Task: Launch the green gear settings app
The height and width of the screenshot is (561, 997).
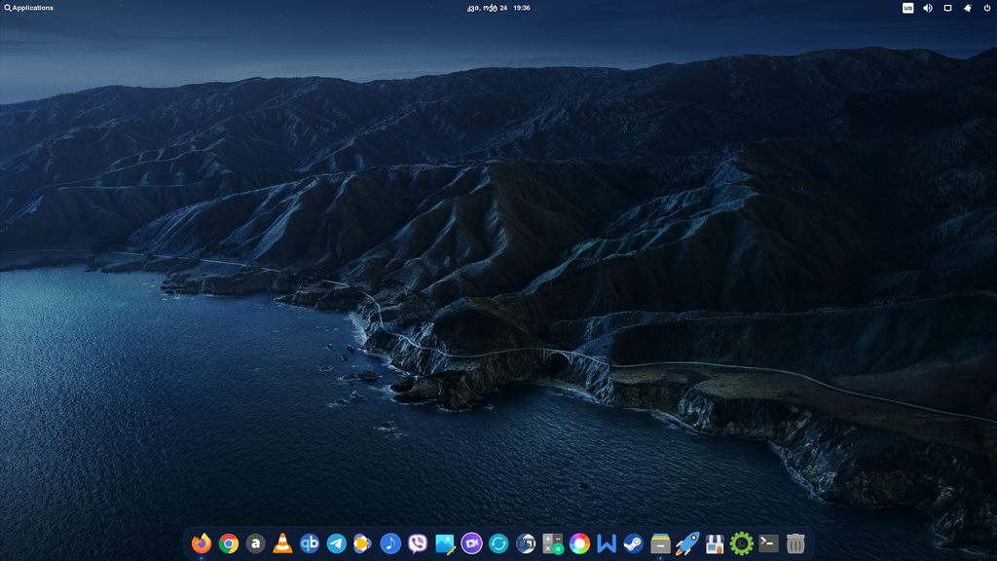Action: click(x=742, y=543)
